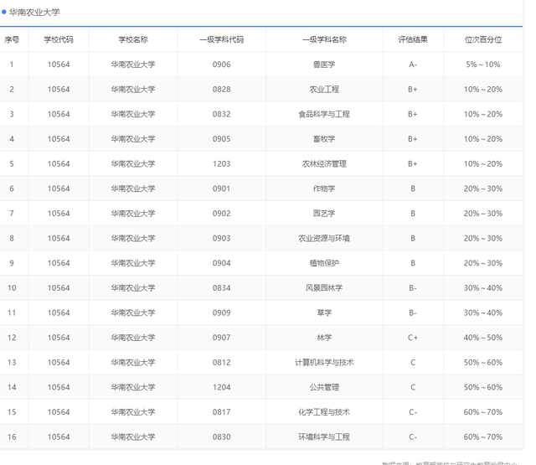Select the 环境科学与工程 subject cell
Viewport: 536px width, 465px height.
tap(324, 437)
